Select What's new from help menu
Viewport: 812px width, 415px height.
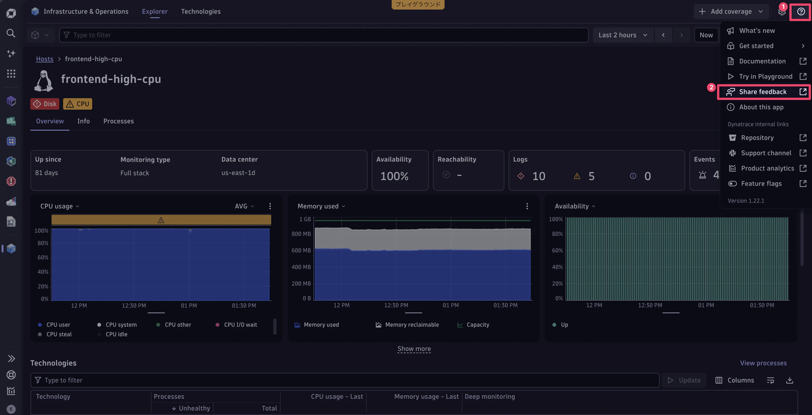(766, 31)
